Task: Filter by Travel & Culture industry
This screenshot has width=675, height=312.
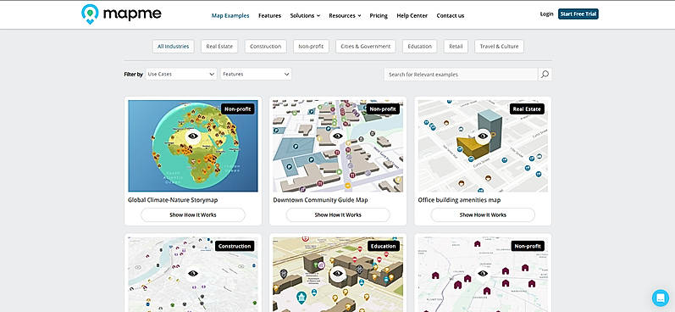Action: pyautogui.click(x=499, y=47)
